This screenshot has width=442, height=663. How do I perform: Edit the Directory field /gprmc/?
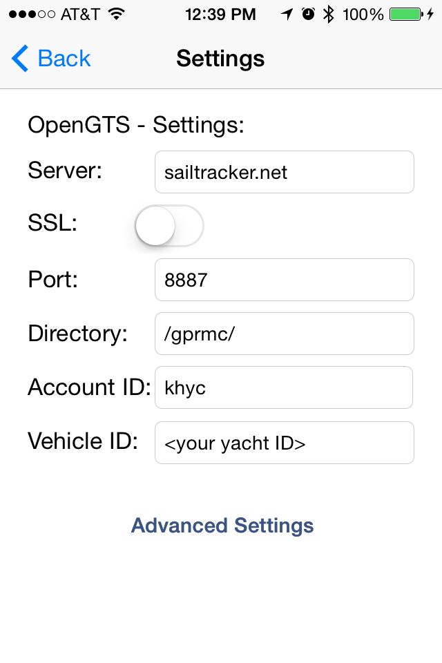click(x=285, y=334)
